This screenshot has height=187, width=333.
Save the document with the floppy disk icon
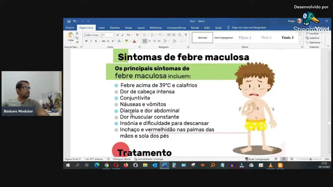pyautogui.click(x=69, y=21)
